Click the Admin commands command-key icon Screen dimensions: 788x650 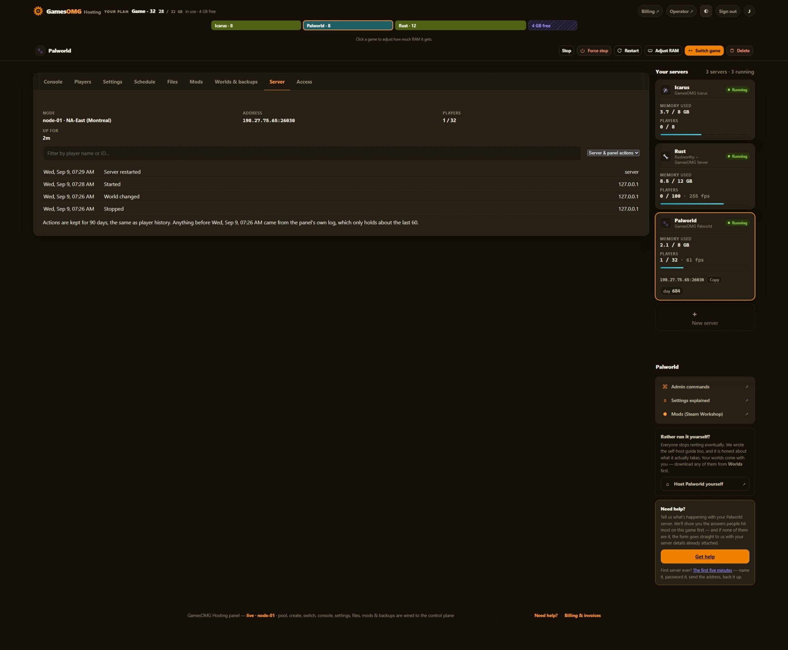pyautogui.click(x=665, y=387)
